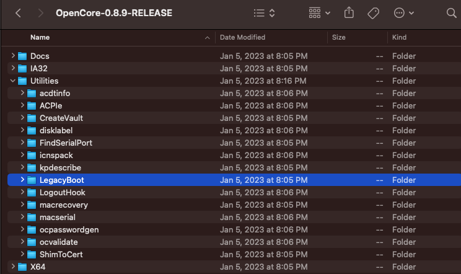Expand the CreateVault folder
Screen dimensions: 461x274
tap(22, 118)
